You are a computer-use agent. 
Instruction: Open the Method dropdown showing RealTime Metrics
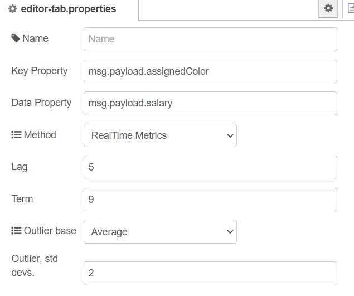[160, 135]
